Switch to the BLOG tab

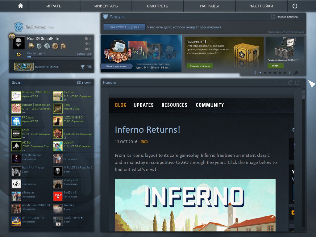click(x=121, y=105)
